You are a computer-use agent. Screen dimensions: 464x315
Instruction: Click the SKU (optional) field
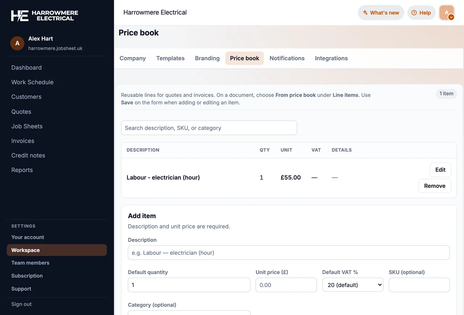click(x=419, y=285)
